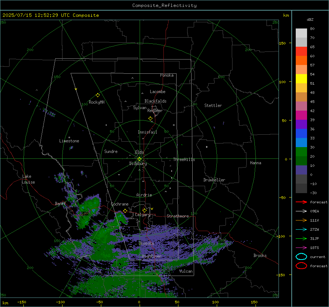Screen dimensions: 329x307
Task: Click the Olds town label
Action: click(139, 152)
